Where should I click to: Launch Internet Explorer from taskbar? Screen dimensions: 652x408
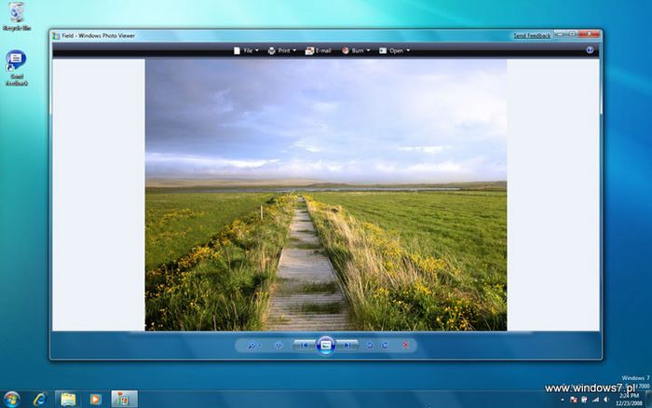(x=40, y=400)
